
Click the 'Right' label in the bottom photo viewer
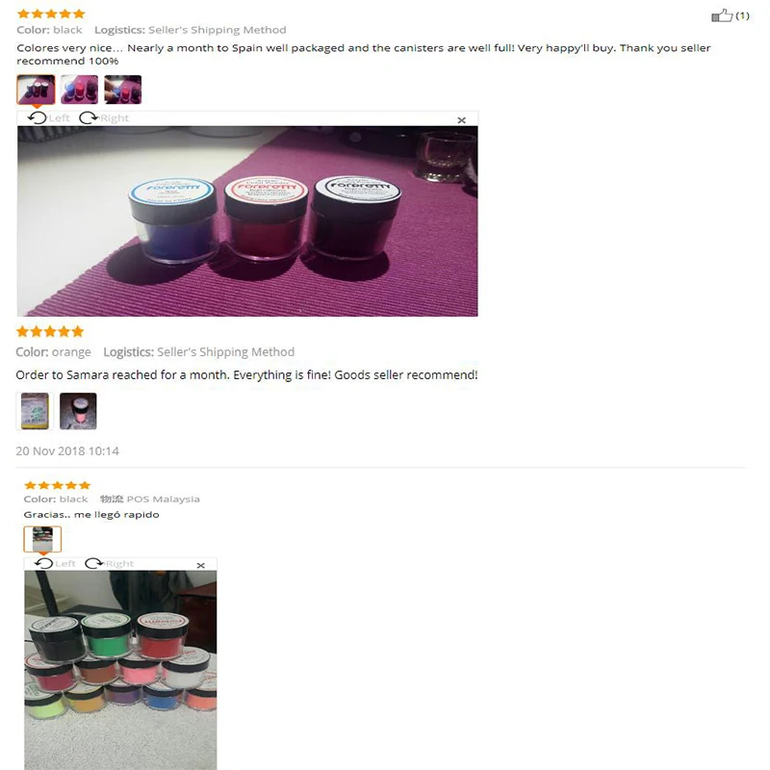coord(119,563)
